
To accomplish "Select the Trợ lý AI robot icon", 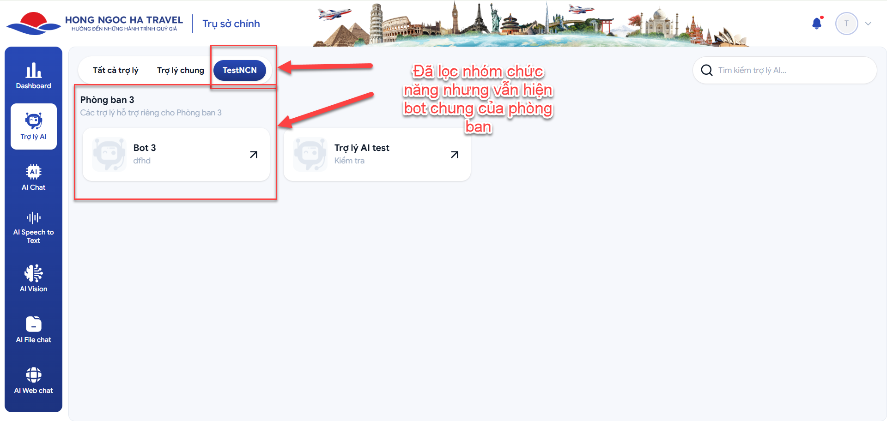I will [34, 121].
